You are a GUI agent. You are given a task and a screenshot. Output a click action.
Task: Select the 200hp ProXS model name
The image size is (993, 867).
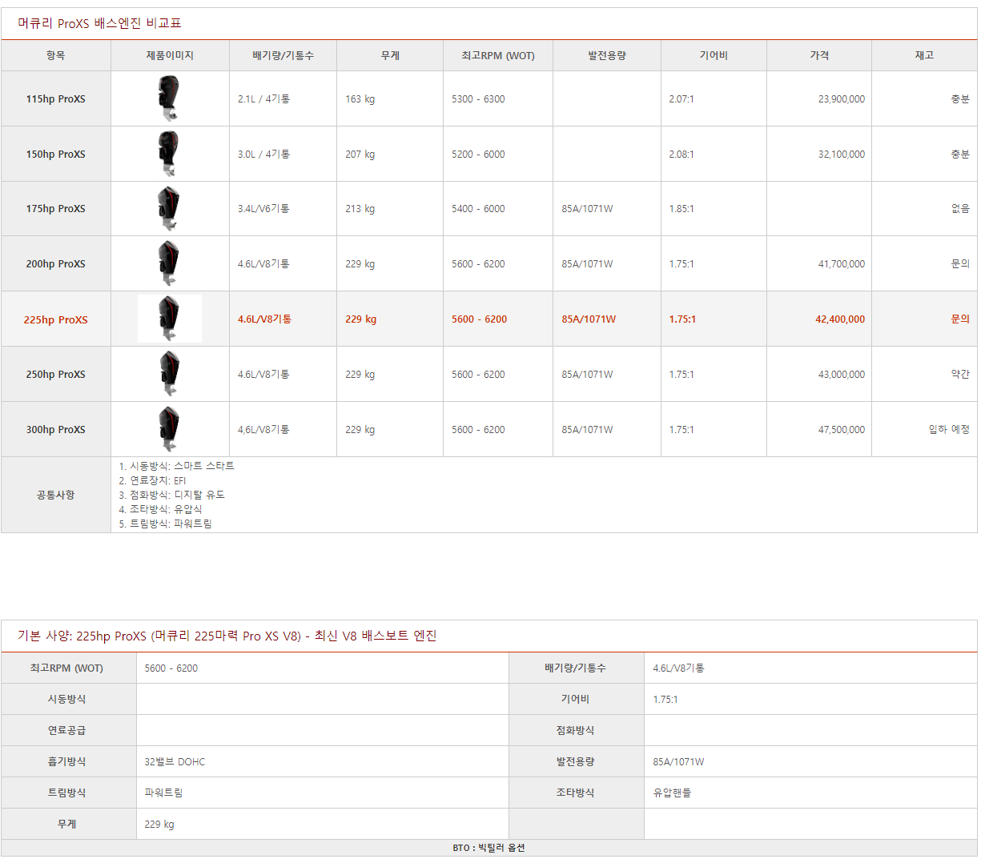[x=55, y=264]
